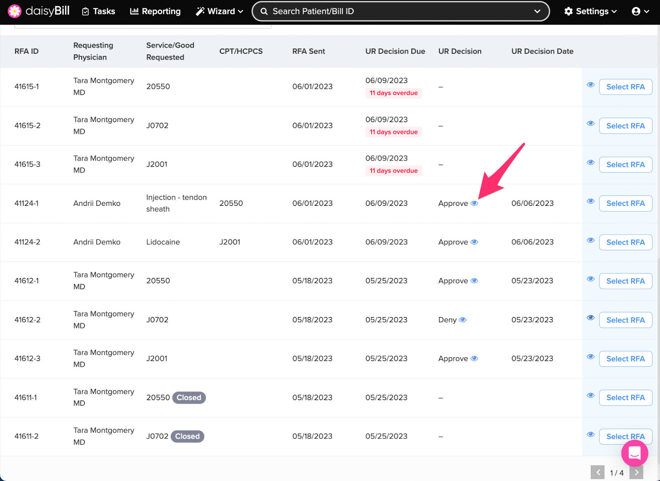660x481 pixels.
Task: View RFA 41124-2 via row-end eye icon
Action: (x=591, y=240)
